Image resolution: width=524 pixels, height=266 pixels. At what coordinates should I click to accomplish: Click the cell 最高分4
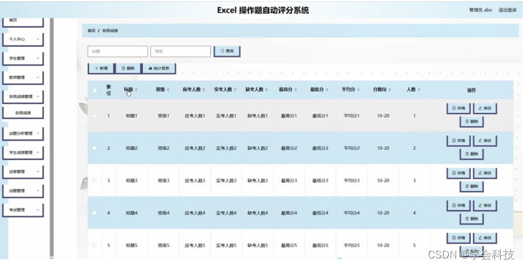tap(289, 212)
